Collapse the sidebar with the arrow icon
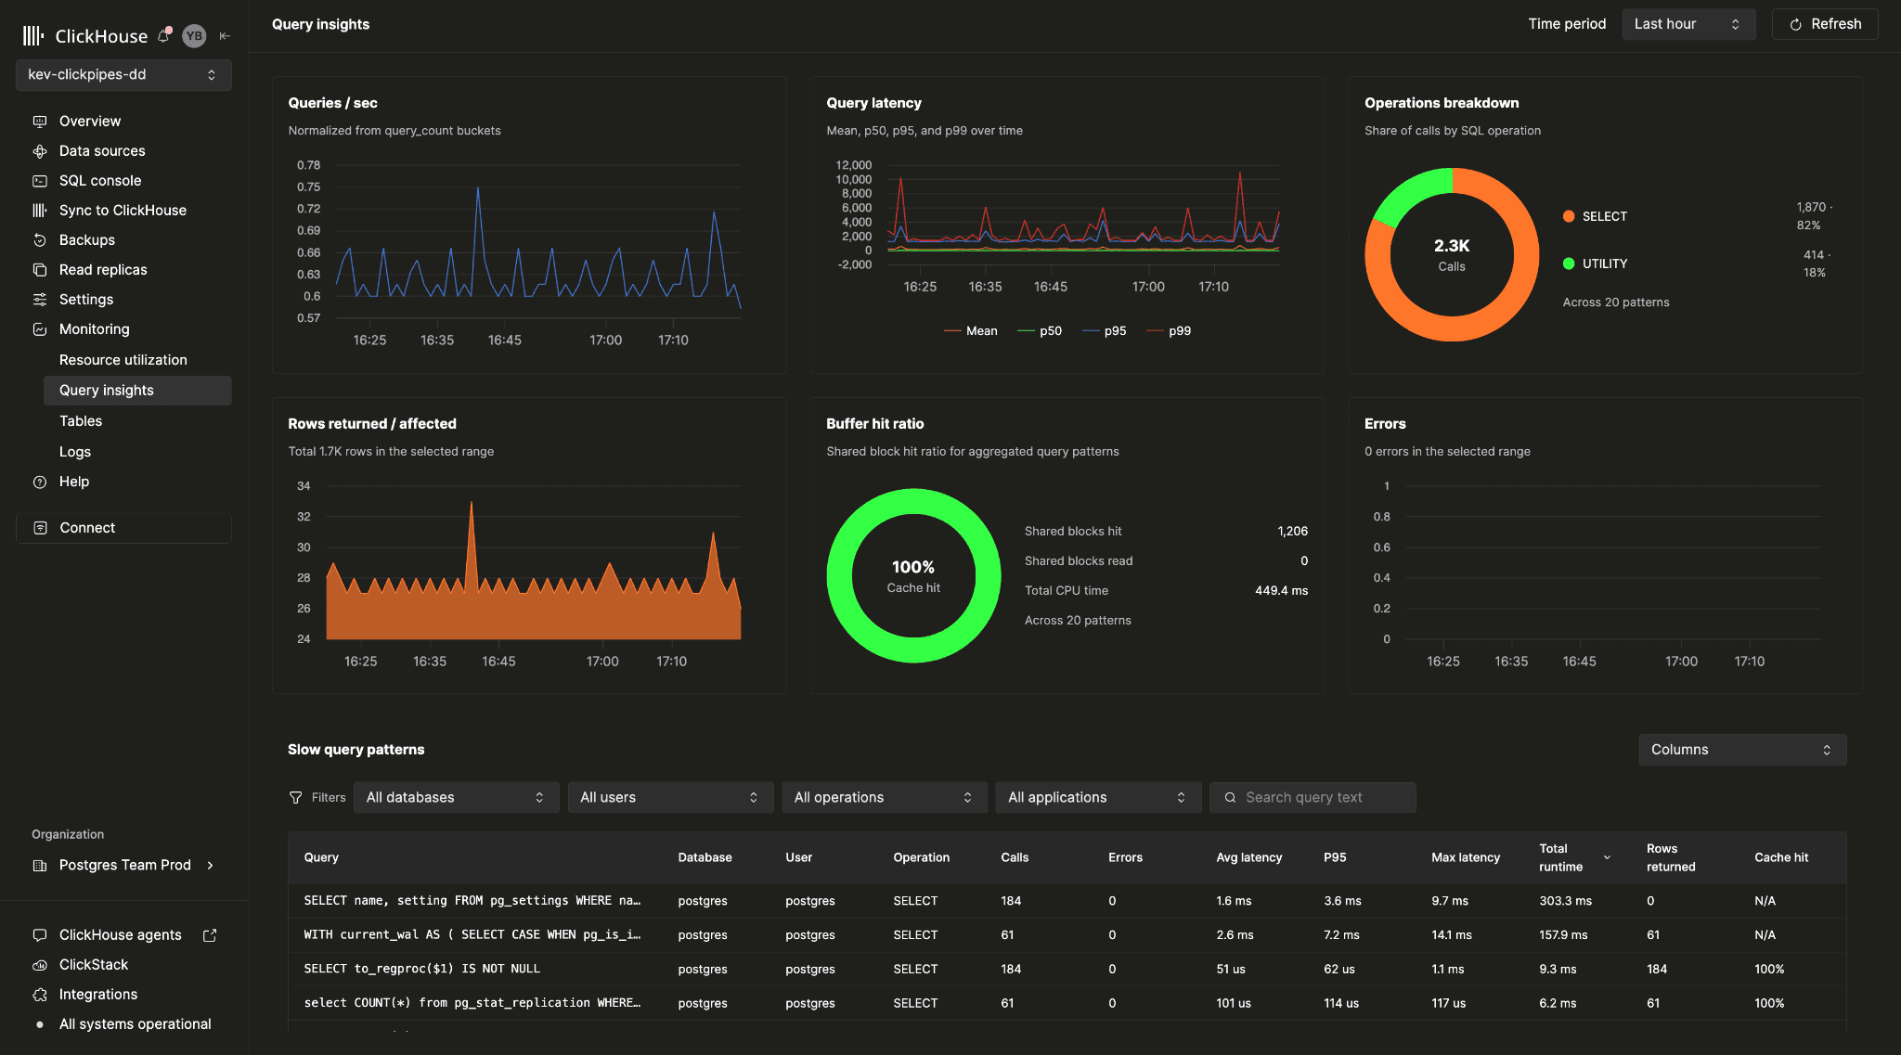The image size is (1901, 1055). tap(225, 36)
